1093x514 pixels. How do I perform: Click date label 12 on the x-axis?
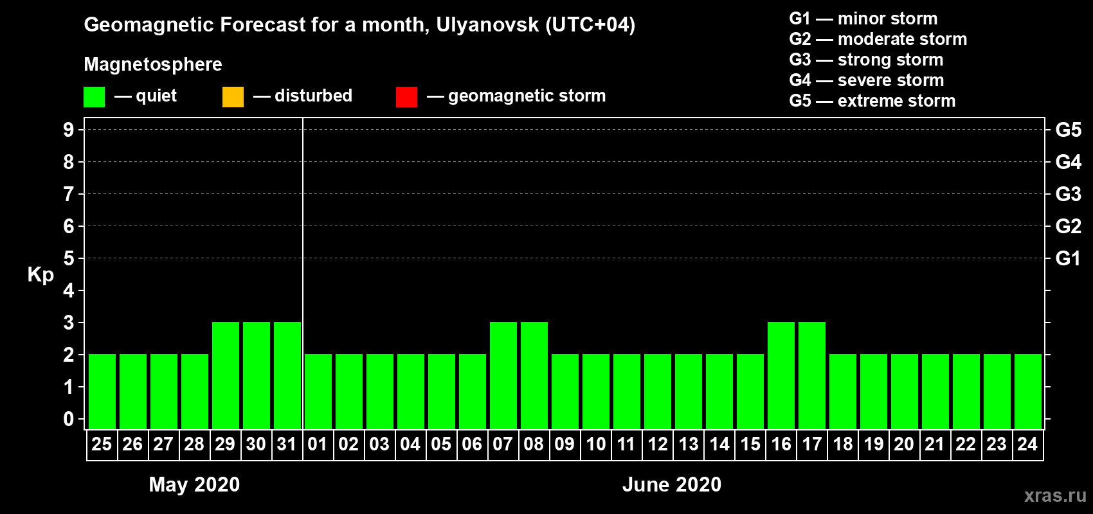[x=658, y=444]
